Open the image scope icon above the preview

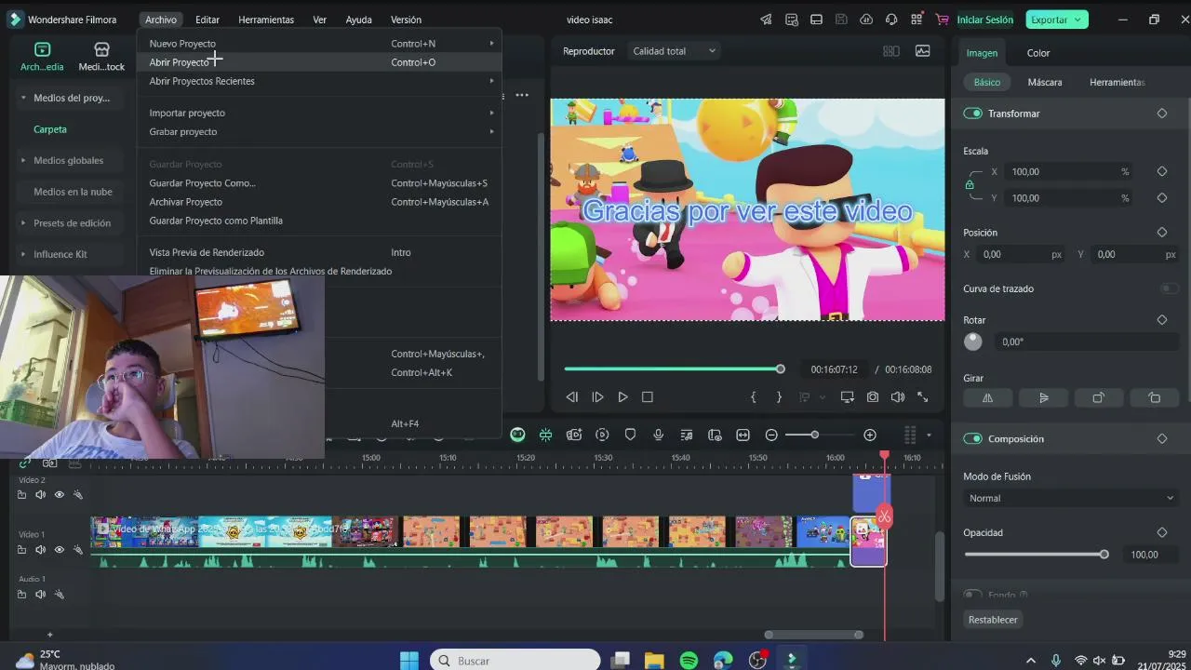(923, 51)
